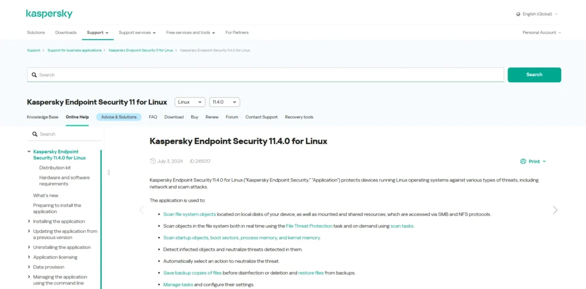586x289 pixels.
Task: Expand Updating the application from a previous version
Action: coord(29,231)
